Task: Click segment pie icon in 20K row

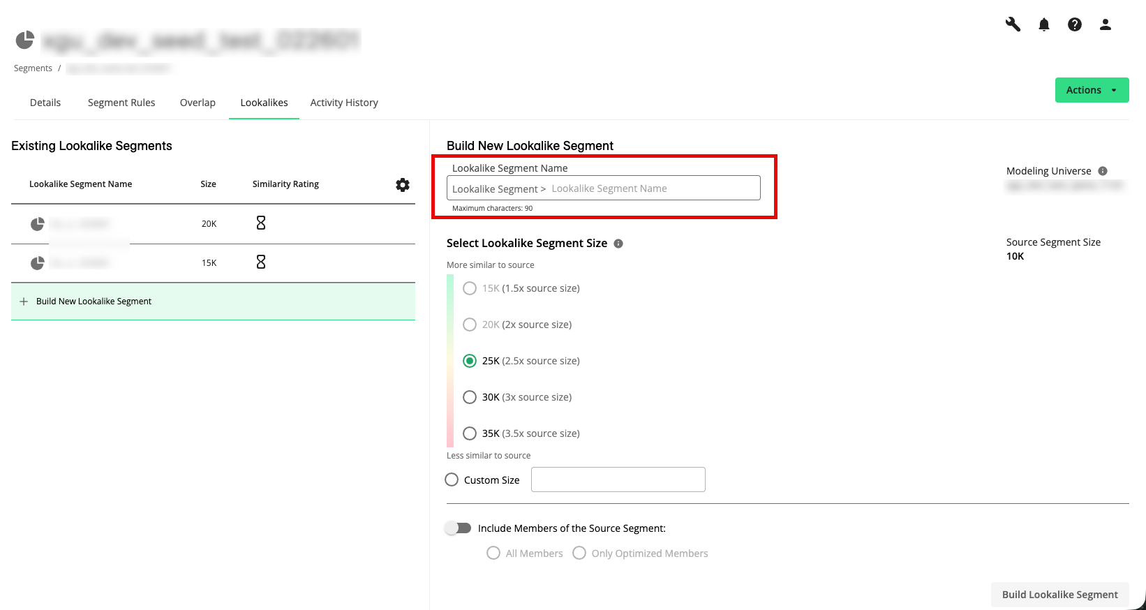Action: [x=38, y=224]
